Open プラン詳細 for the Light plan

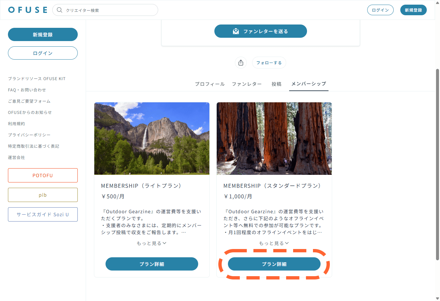point(152,264)
